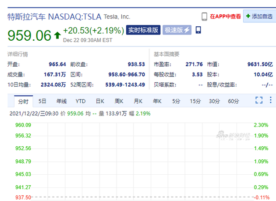
Task: Switch to the 年线 chart tab
Action: coord(61,101)
